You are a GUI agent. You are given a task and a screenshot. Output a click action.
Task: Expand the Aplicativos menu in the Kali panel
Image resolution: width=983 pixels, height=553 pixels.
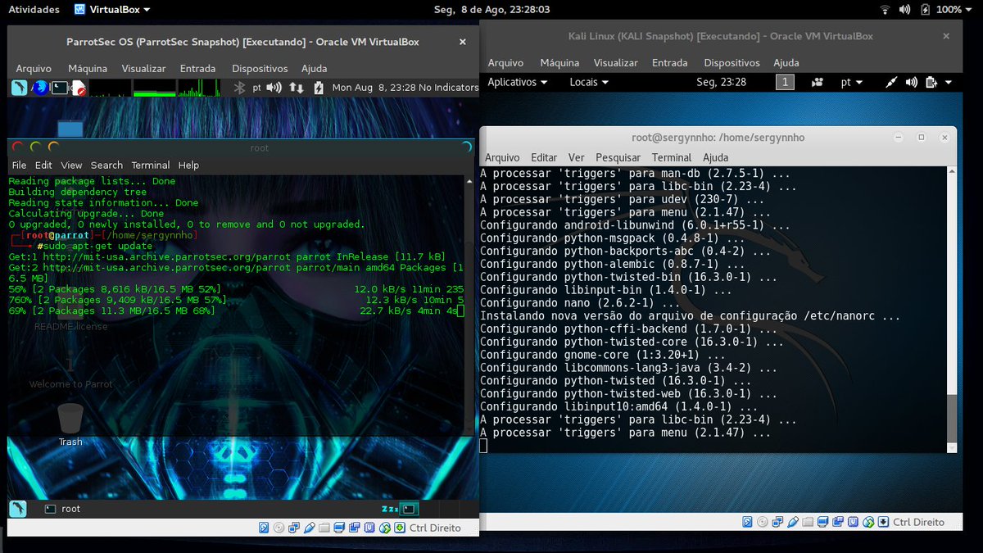[x=518, y=82]
